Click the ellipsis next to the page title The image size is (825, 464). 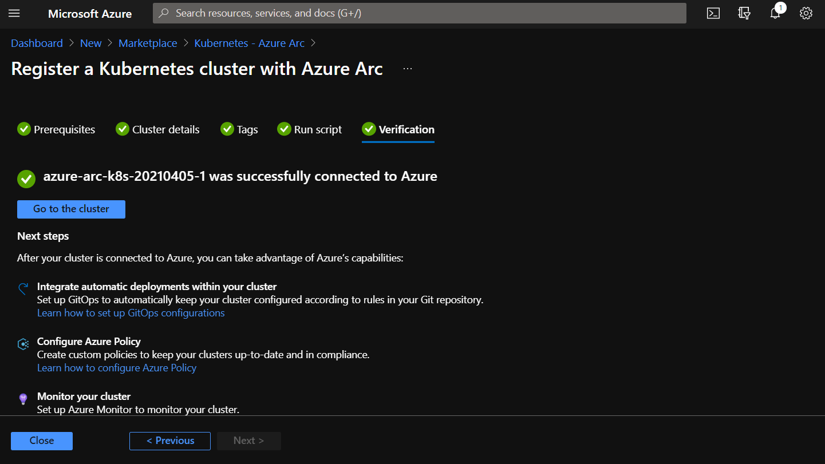[407, 69]
